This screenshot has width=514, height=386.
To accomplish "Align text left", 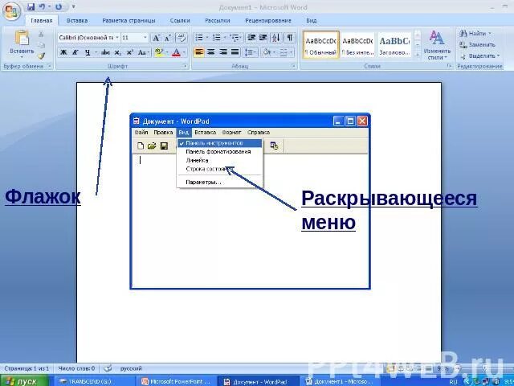I will tap(198, 52).
